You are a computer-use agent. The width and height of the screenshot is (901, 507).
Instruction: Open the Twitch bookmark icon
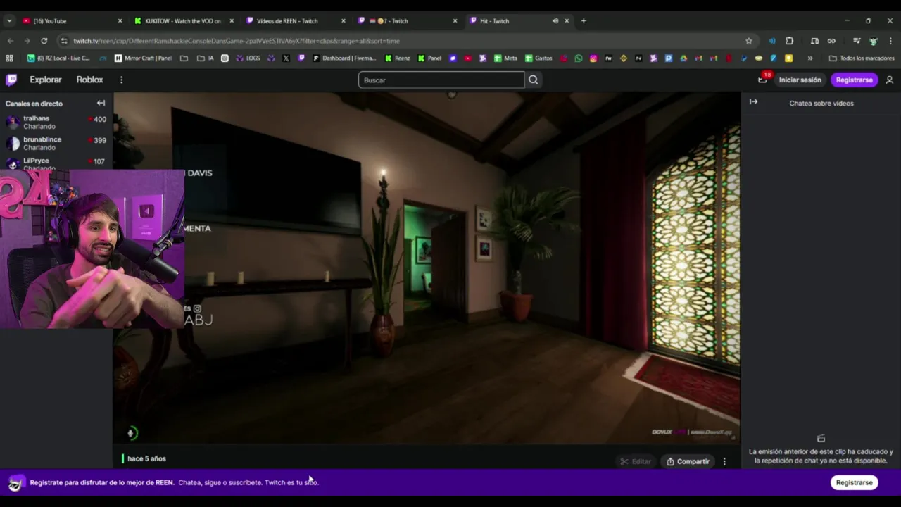click(301, 58)
